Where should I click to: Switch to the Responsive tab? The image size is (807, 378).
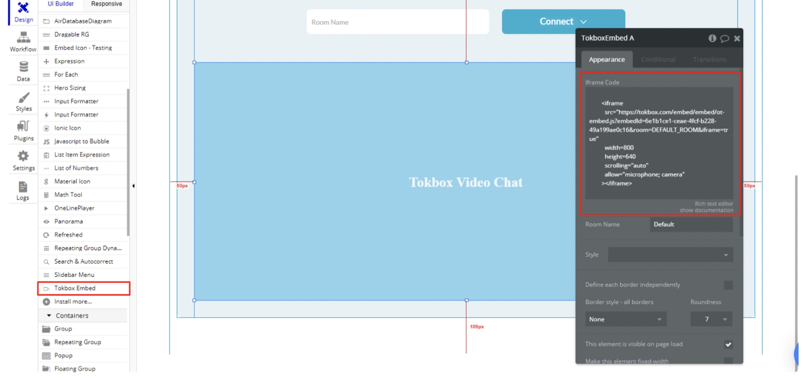click(107, 4)
